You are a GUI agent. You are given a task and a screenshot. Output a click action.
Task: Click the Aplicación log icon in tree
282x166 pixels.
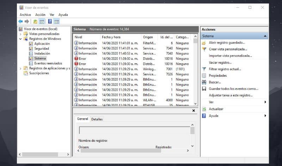click(x=31, y=44)
